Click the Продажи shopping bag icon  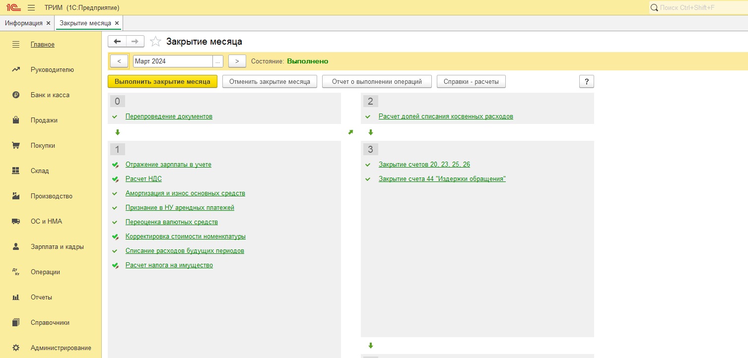click(16, 120)
